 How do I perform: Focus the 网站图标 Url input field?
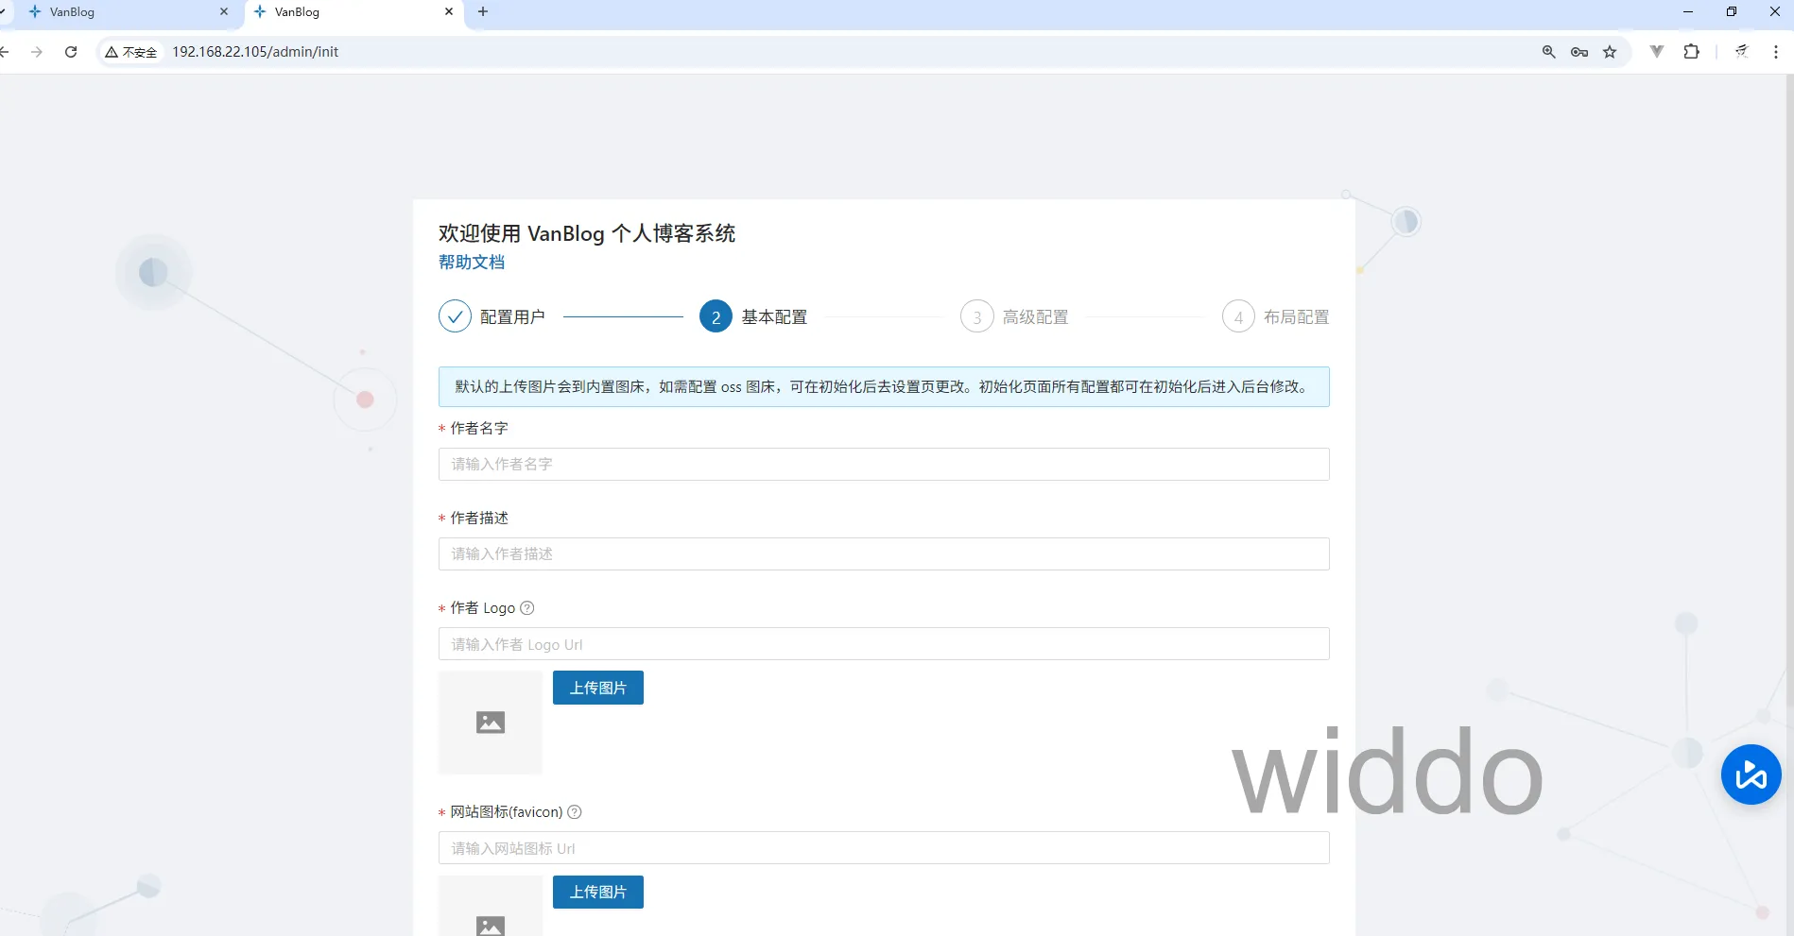point(884,848)
